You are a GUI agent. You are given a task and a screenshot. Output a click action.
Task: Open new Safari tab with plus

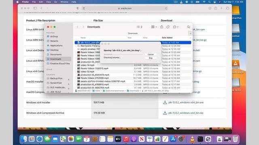[x=221, y=8]
